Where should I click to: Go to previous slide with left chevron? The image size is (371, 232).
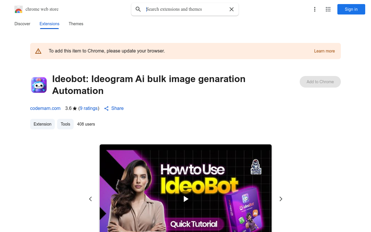click(90, 199)
